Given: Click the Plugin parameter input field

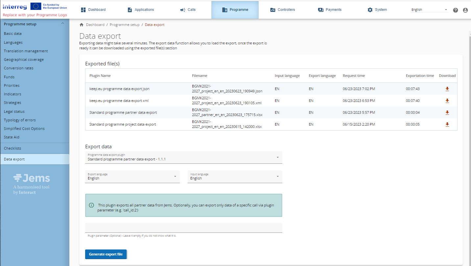Looking at the screenshot, I should click(x=183, y=228).
